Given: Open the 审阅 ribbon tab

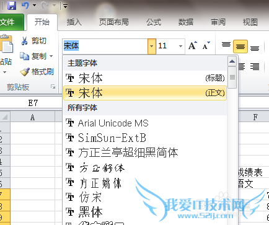Looking at the screenshot, I should click(218, 22).
